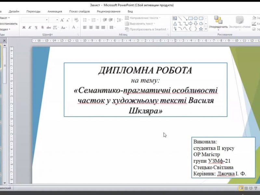Switch to the Рецензирование tab
This screenshot has height=195, width=260.
108,11
